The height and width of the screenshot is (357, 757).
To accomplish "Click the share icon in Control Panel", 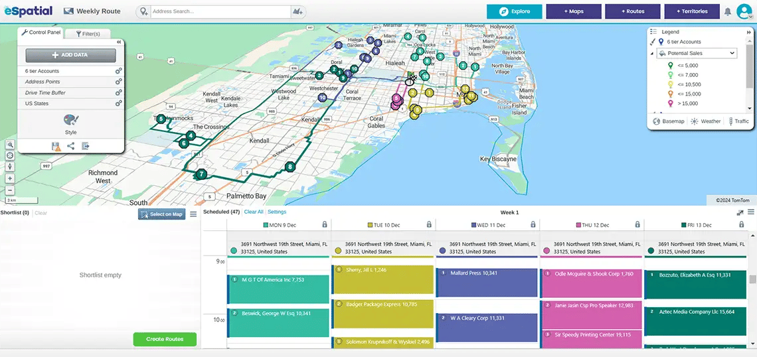I will (71, 146).
